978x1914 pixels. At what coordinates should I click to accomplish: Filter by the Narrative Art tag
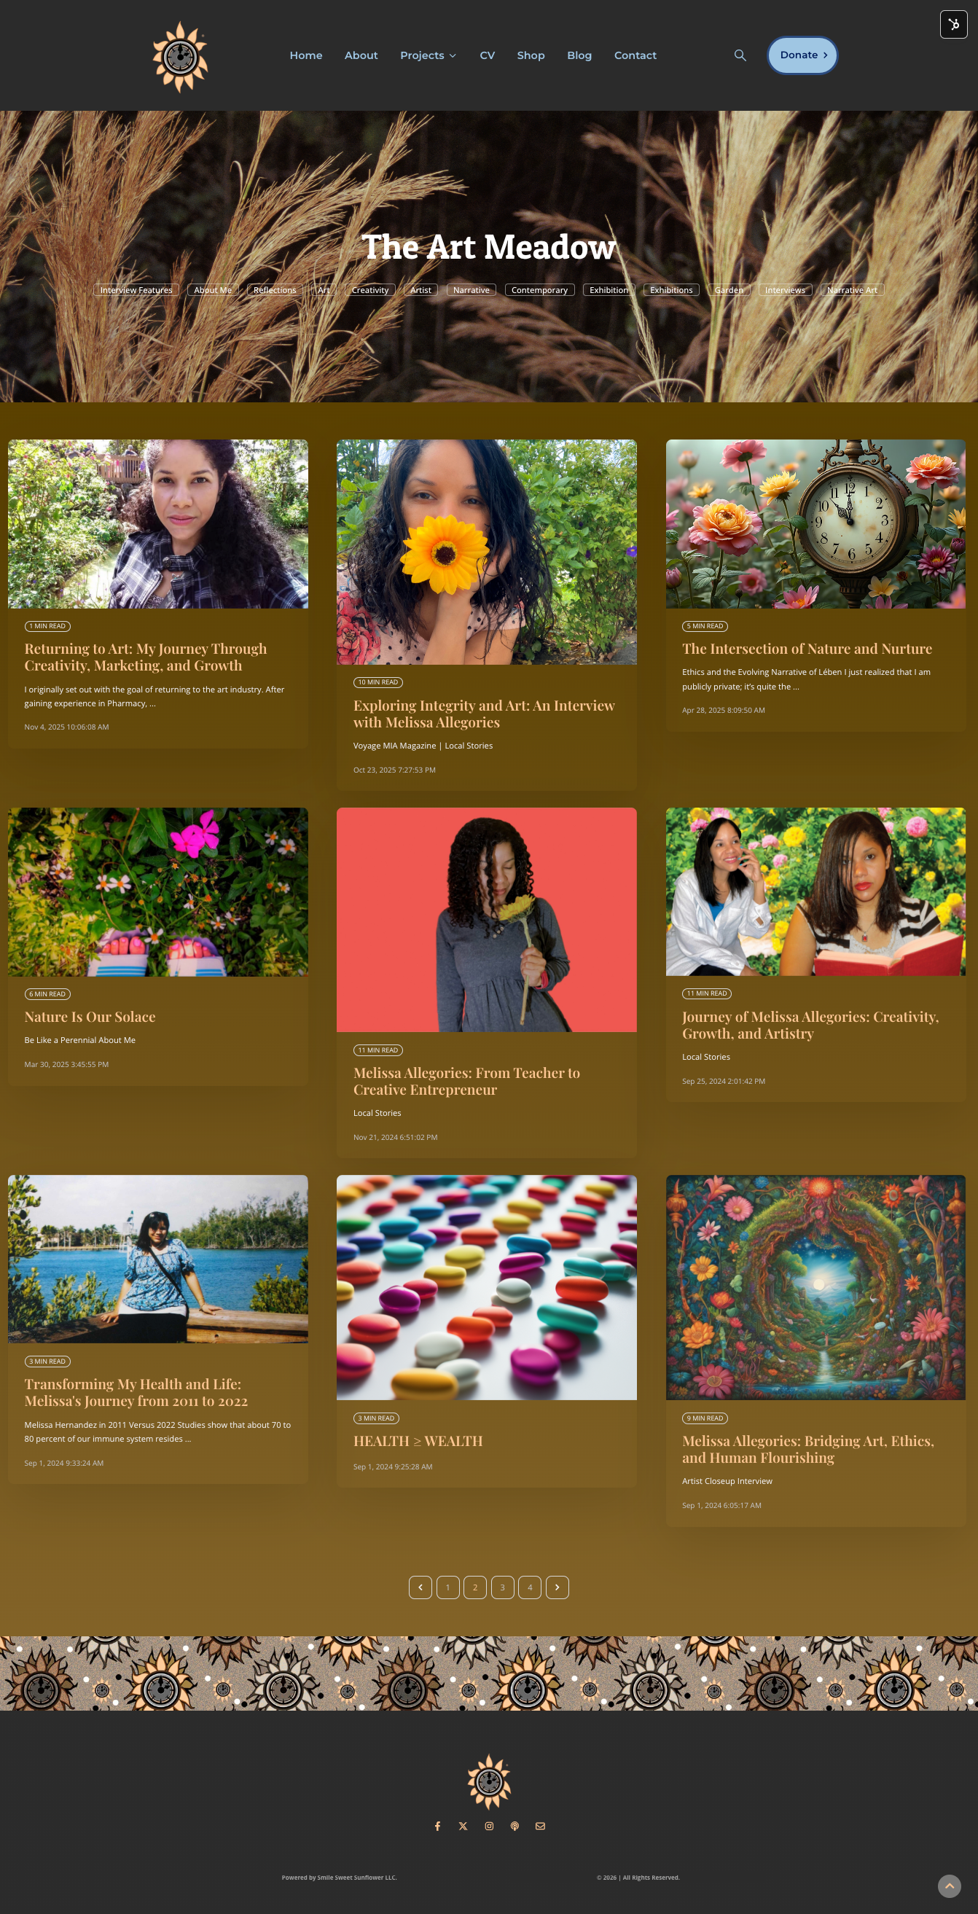(x=852, y=290)
